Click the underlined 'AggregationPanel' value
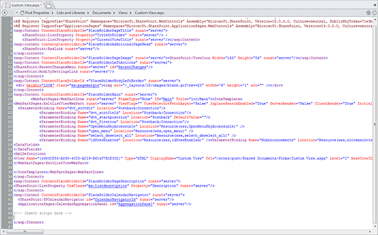The image size is (378, 235). 135,204
